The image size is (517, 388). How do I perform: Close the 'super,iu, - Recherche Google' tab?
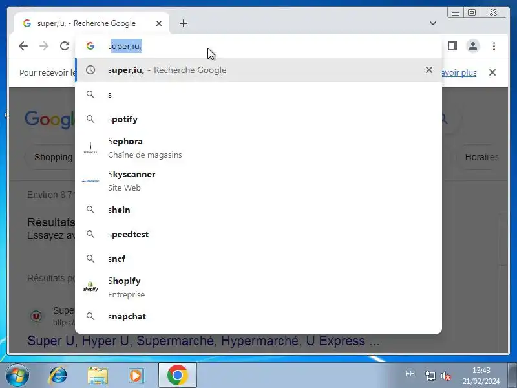click(x=159, y=23)
